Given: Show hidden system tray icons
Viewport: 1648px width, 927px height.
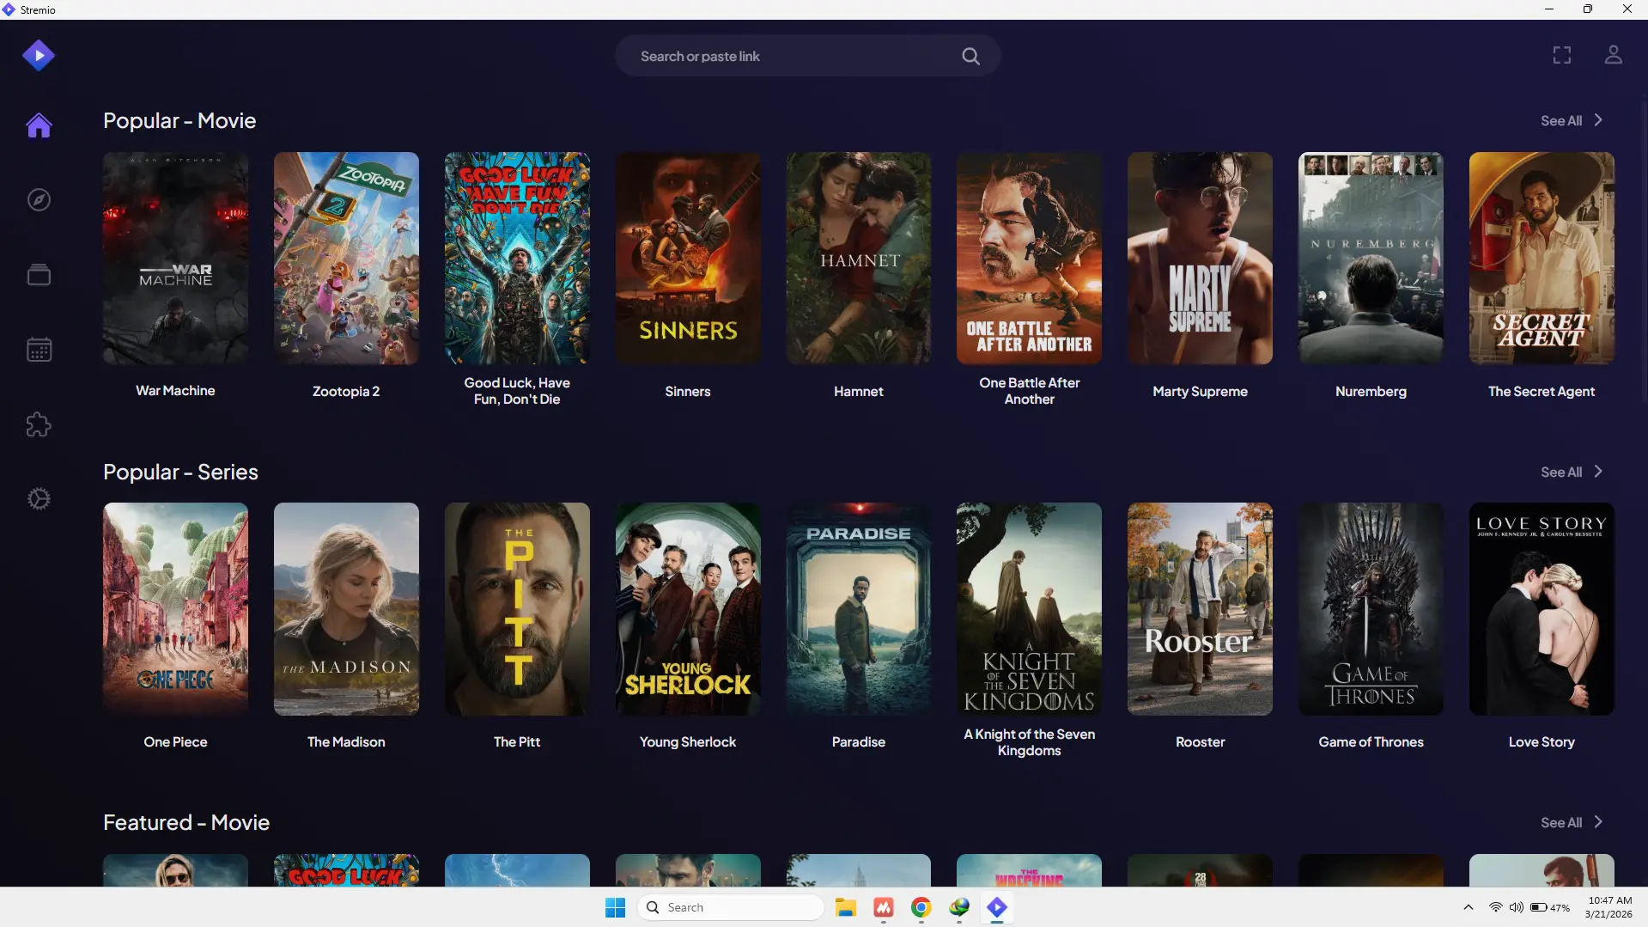Looking at the screenshot, I should 1468,907.
